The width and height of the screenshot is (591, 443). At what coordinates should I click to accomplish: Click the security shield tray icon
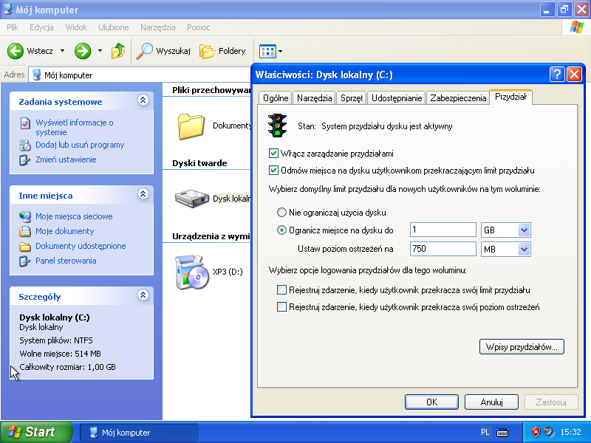pos(536,432)
